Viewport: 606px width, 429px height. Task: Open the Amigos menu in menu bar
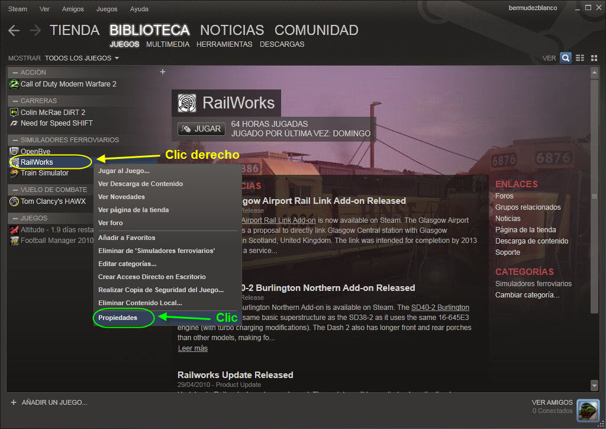click(x=73, y=9)
